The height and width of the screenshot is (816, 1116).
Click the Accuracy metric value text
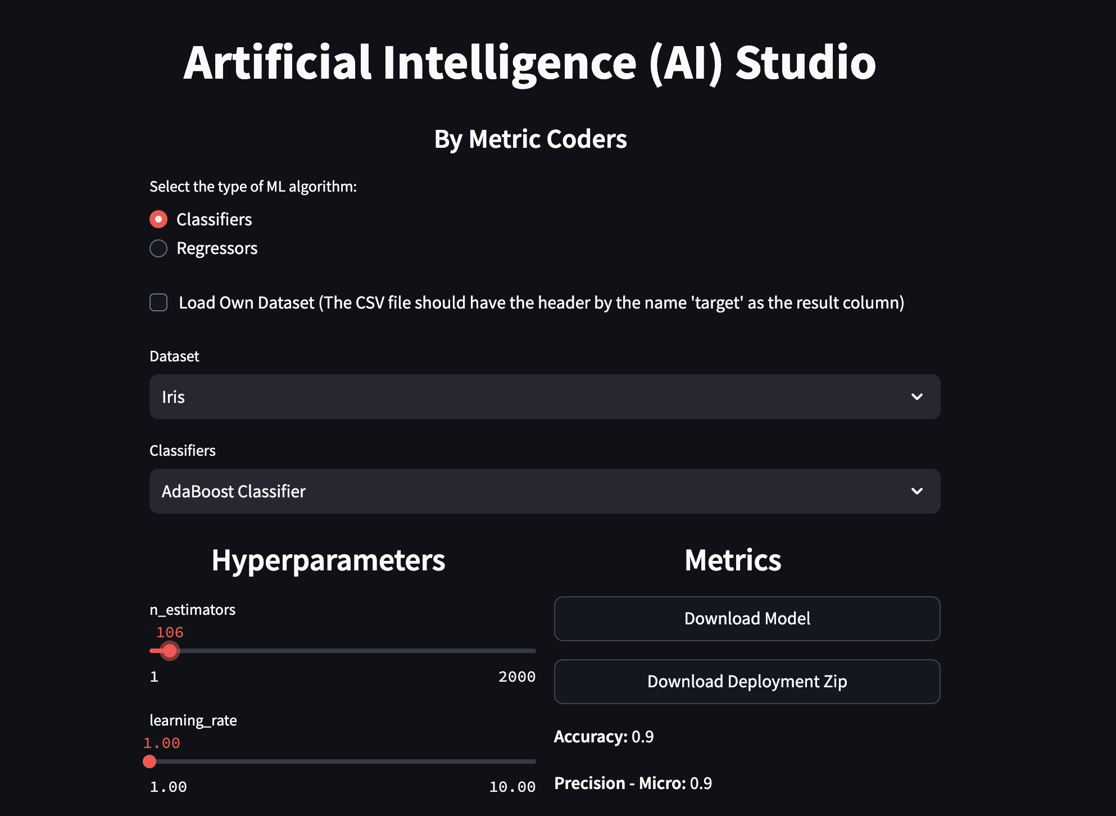(642, 737)
